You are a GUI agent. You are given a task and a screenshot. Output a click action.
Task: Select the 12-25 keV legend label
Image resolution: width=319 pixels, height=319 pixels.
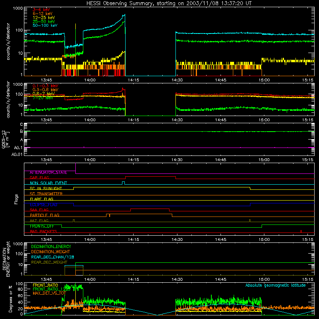pyautogui.click(x=43, y=18)
